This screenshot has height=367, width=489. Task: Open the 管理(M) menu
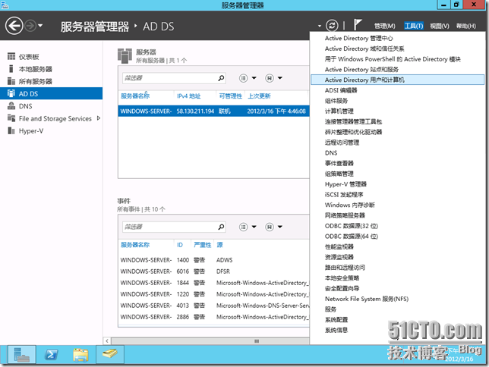(384, 26)
